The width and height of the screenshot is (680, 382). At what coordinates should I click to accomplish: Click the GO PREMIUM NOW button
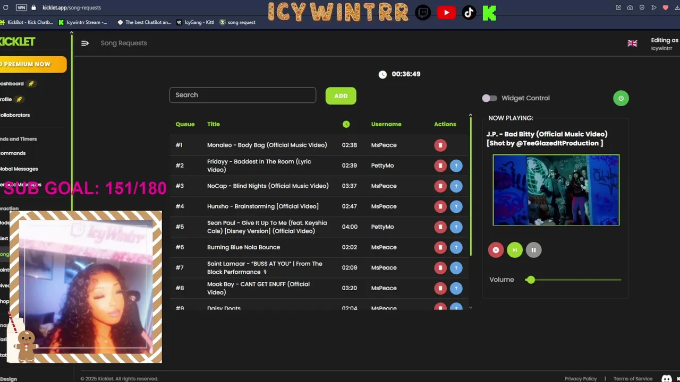click(33, 64)
